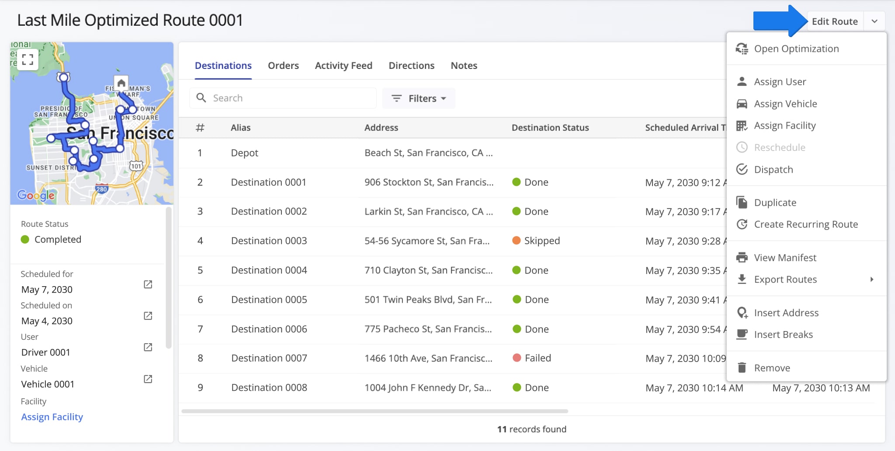Click the Dispatch checkmark icon
The width and height of the screenshot is (895, 451).
[x=742, y=169]
